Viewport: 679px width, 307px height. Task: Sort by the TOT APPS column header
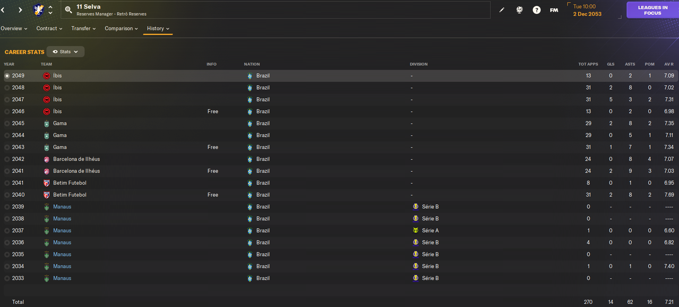588,64
